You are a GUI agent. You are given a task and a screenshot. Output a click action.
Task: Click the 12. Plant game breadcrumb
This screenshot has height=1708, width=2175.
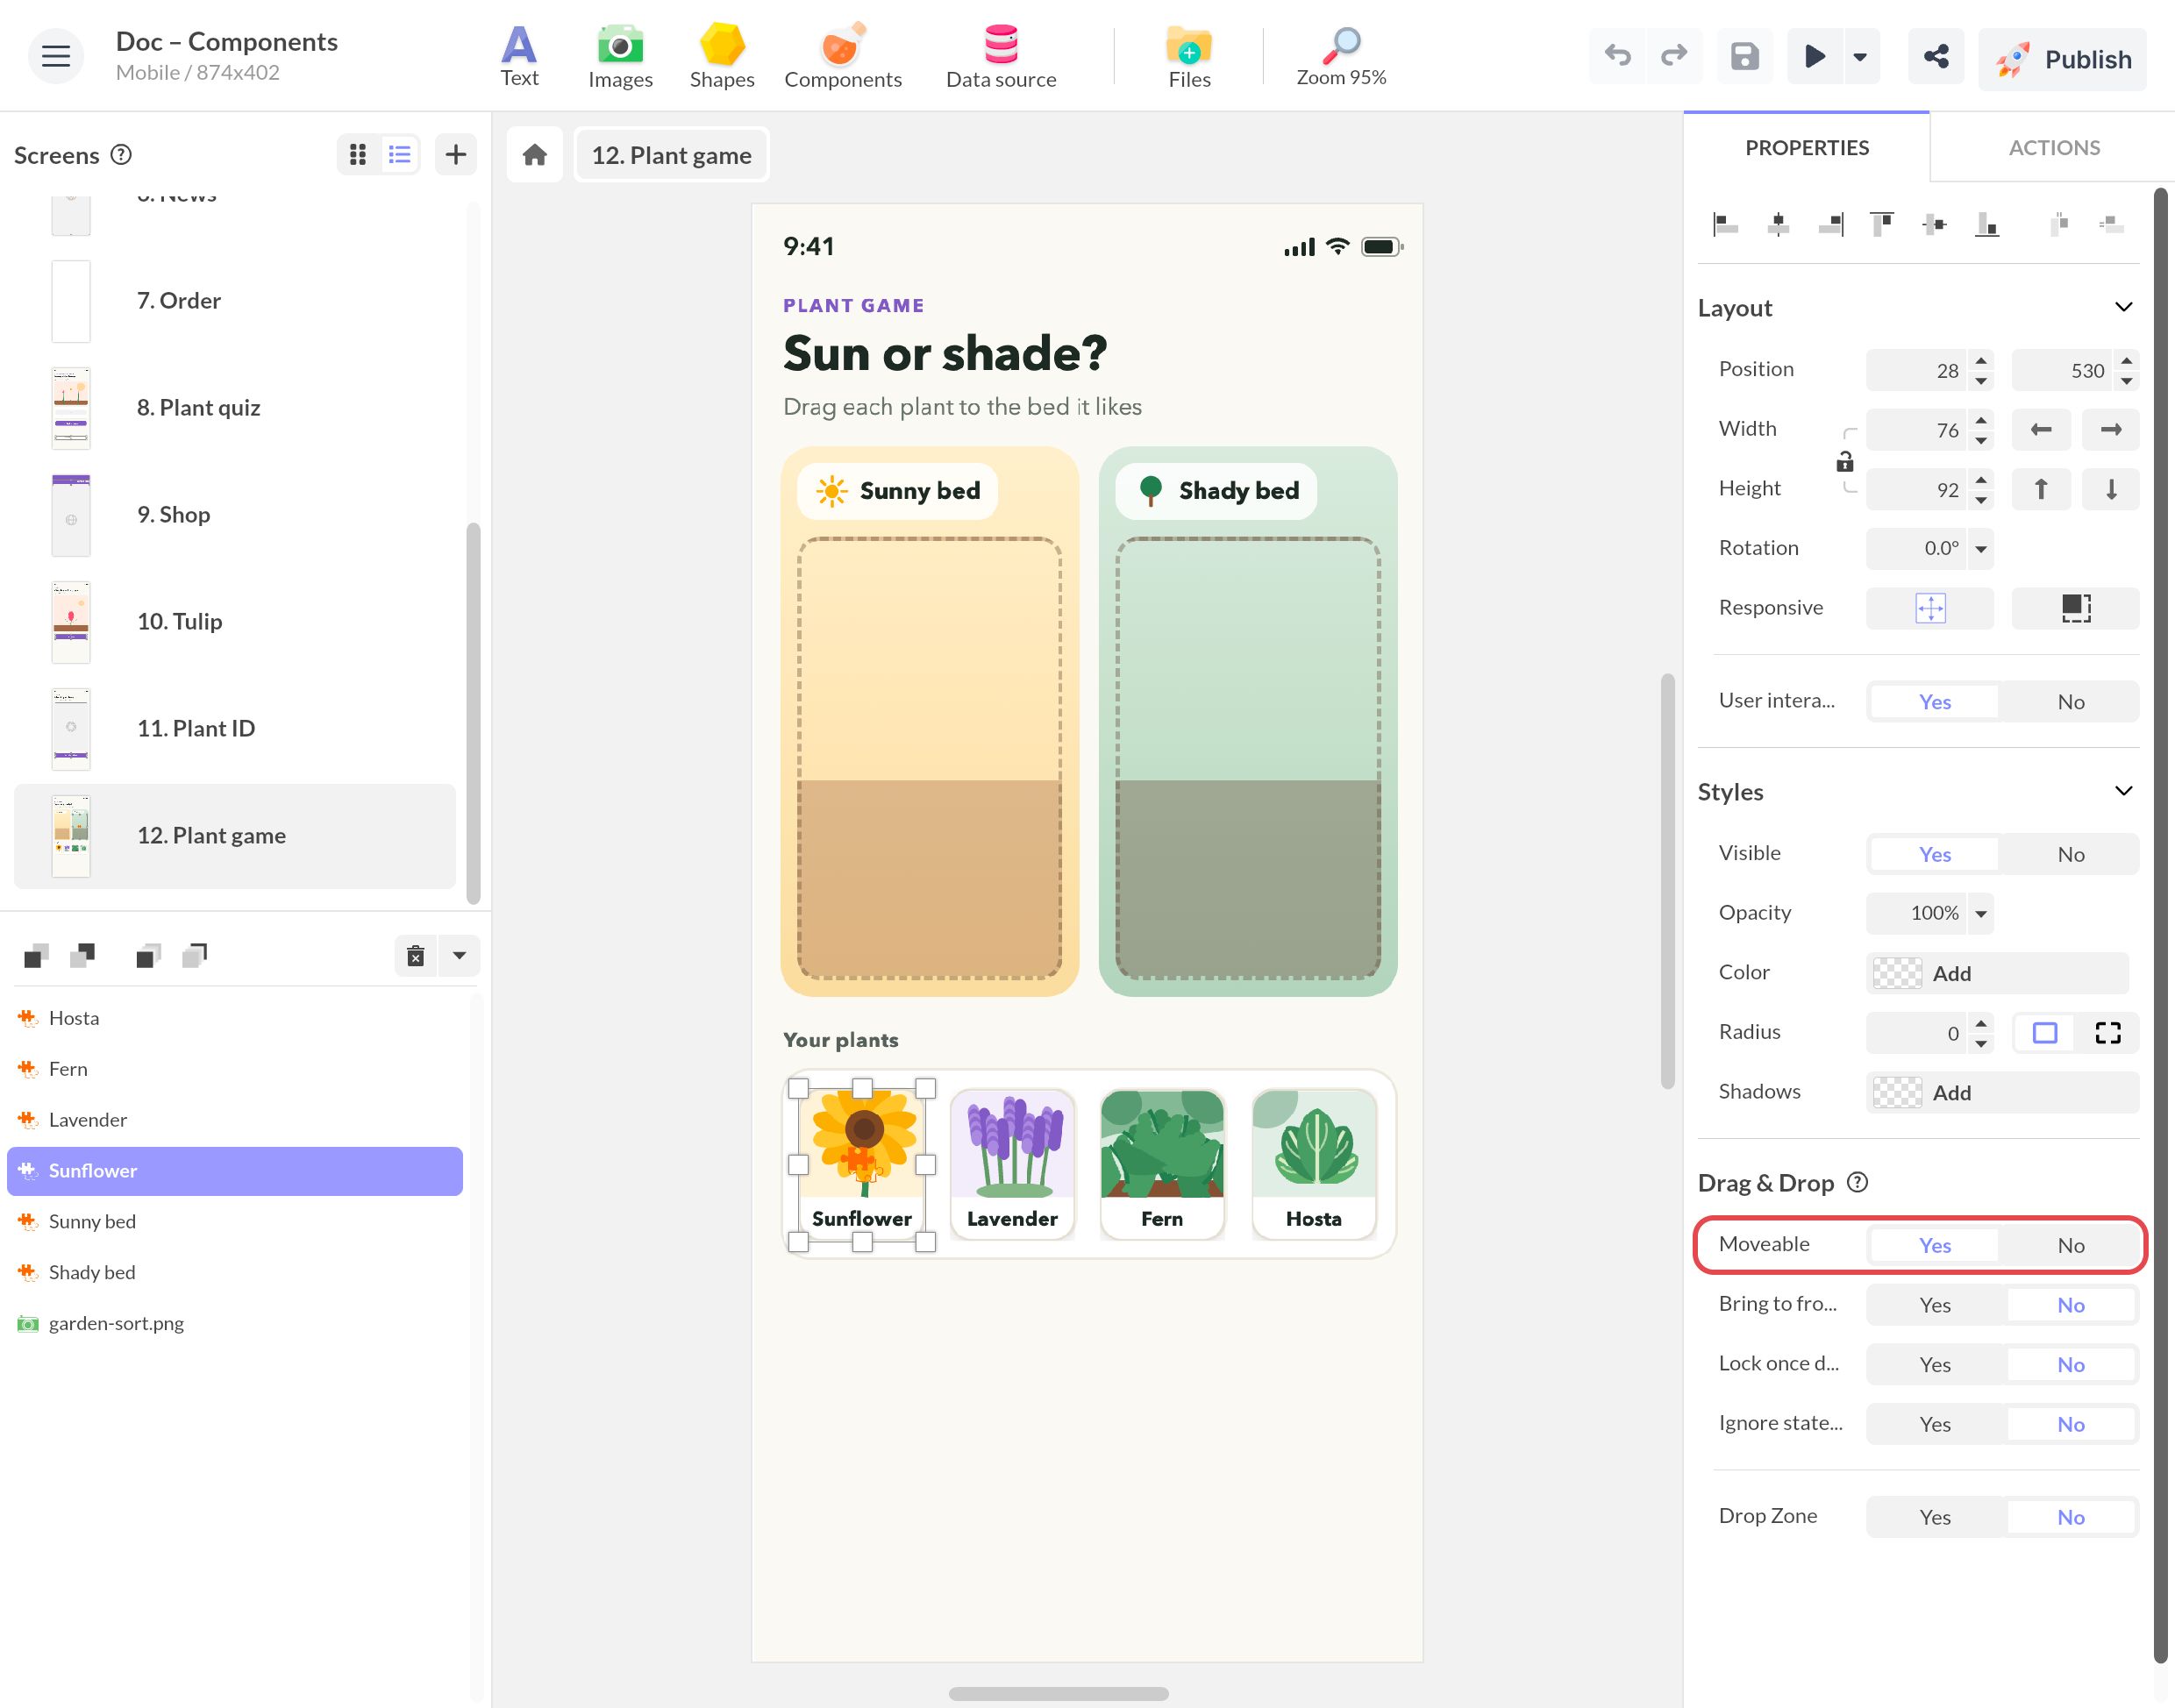coord(671,155)
